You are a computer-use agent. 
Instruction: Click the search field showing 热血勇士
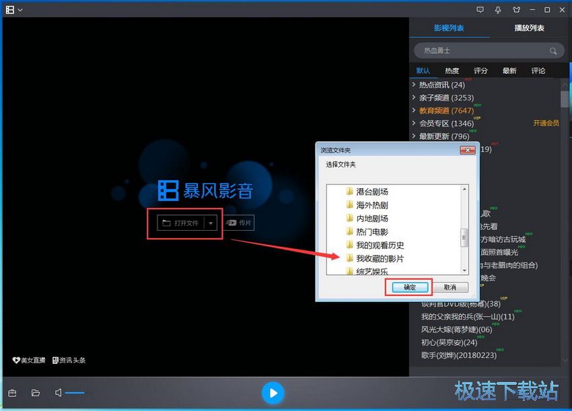pos(489,50)
